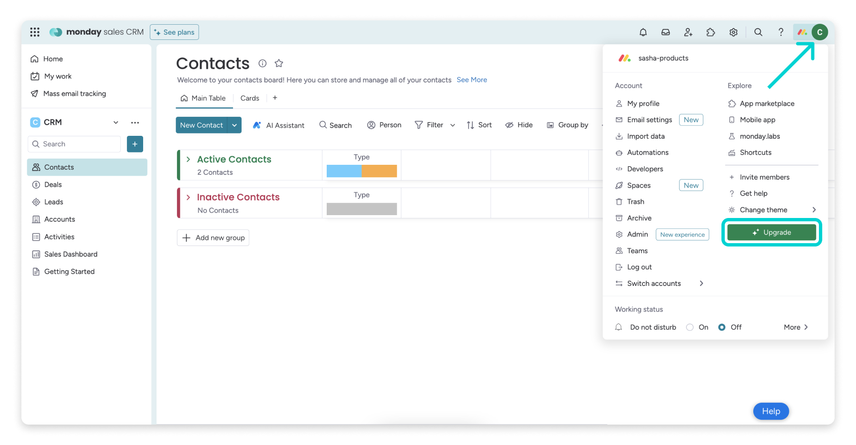Toggle Hide columns tool
This screenshot has width=856, height=445.
click(519, 125)
